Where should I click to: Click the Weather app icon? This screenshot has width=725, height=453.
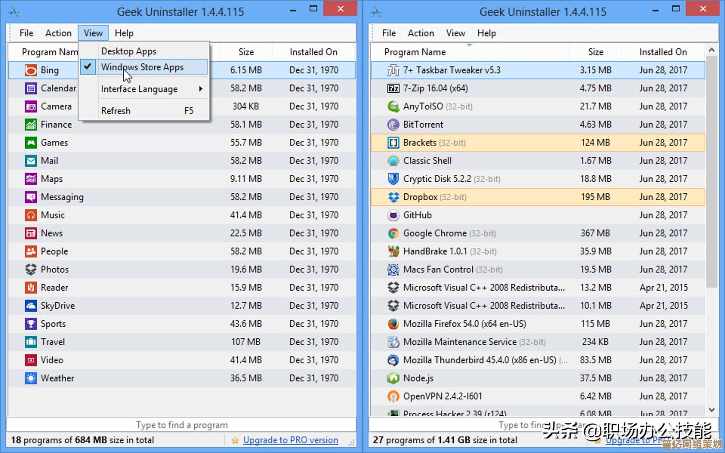[31, 378]
